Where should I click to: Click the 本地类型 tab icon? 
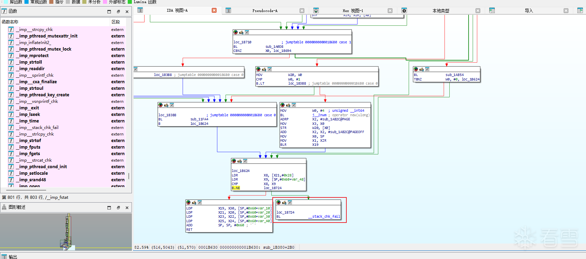point(404,11)
